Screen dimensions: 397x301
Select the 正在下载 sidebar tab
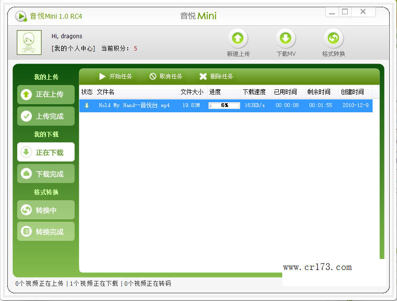pyautogui.click(x=46, y=152)
